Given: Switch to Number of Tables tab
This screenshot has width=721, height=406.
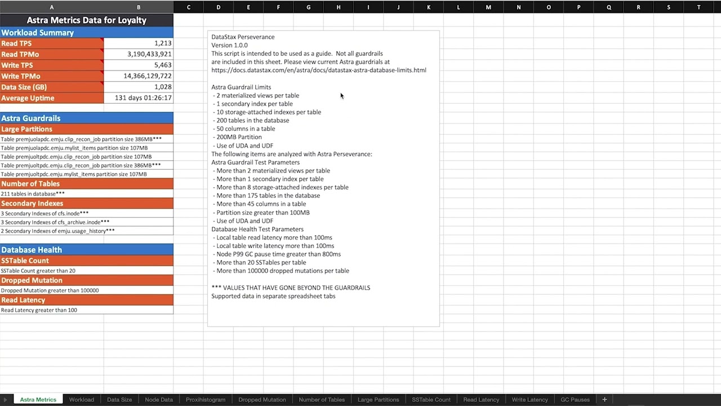Looking at the screenshot, I should 322,399.
